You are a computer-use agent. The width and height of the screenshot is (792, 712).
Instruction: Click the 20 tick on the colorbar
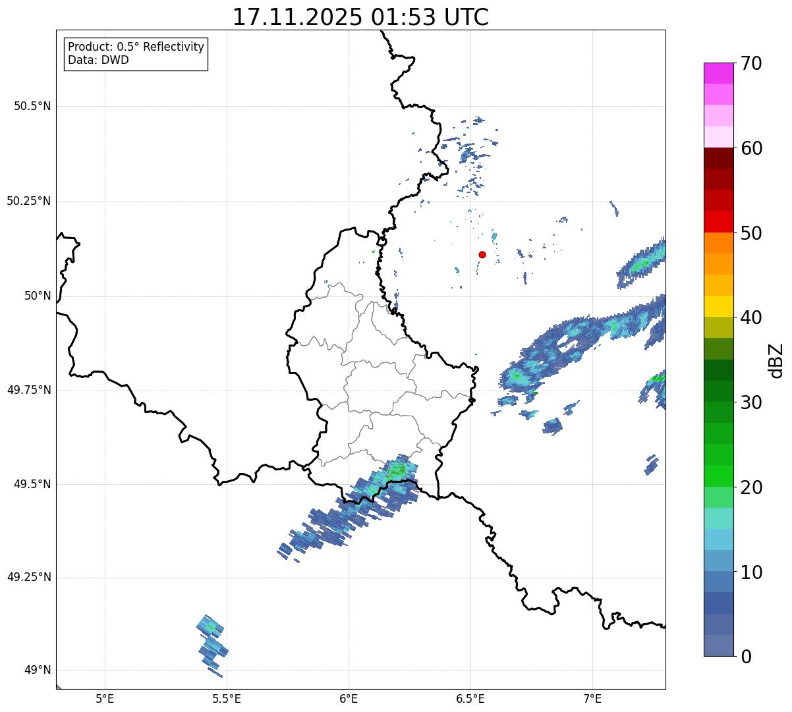[x=752, y=487]
